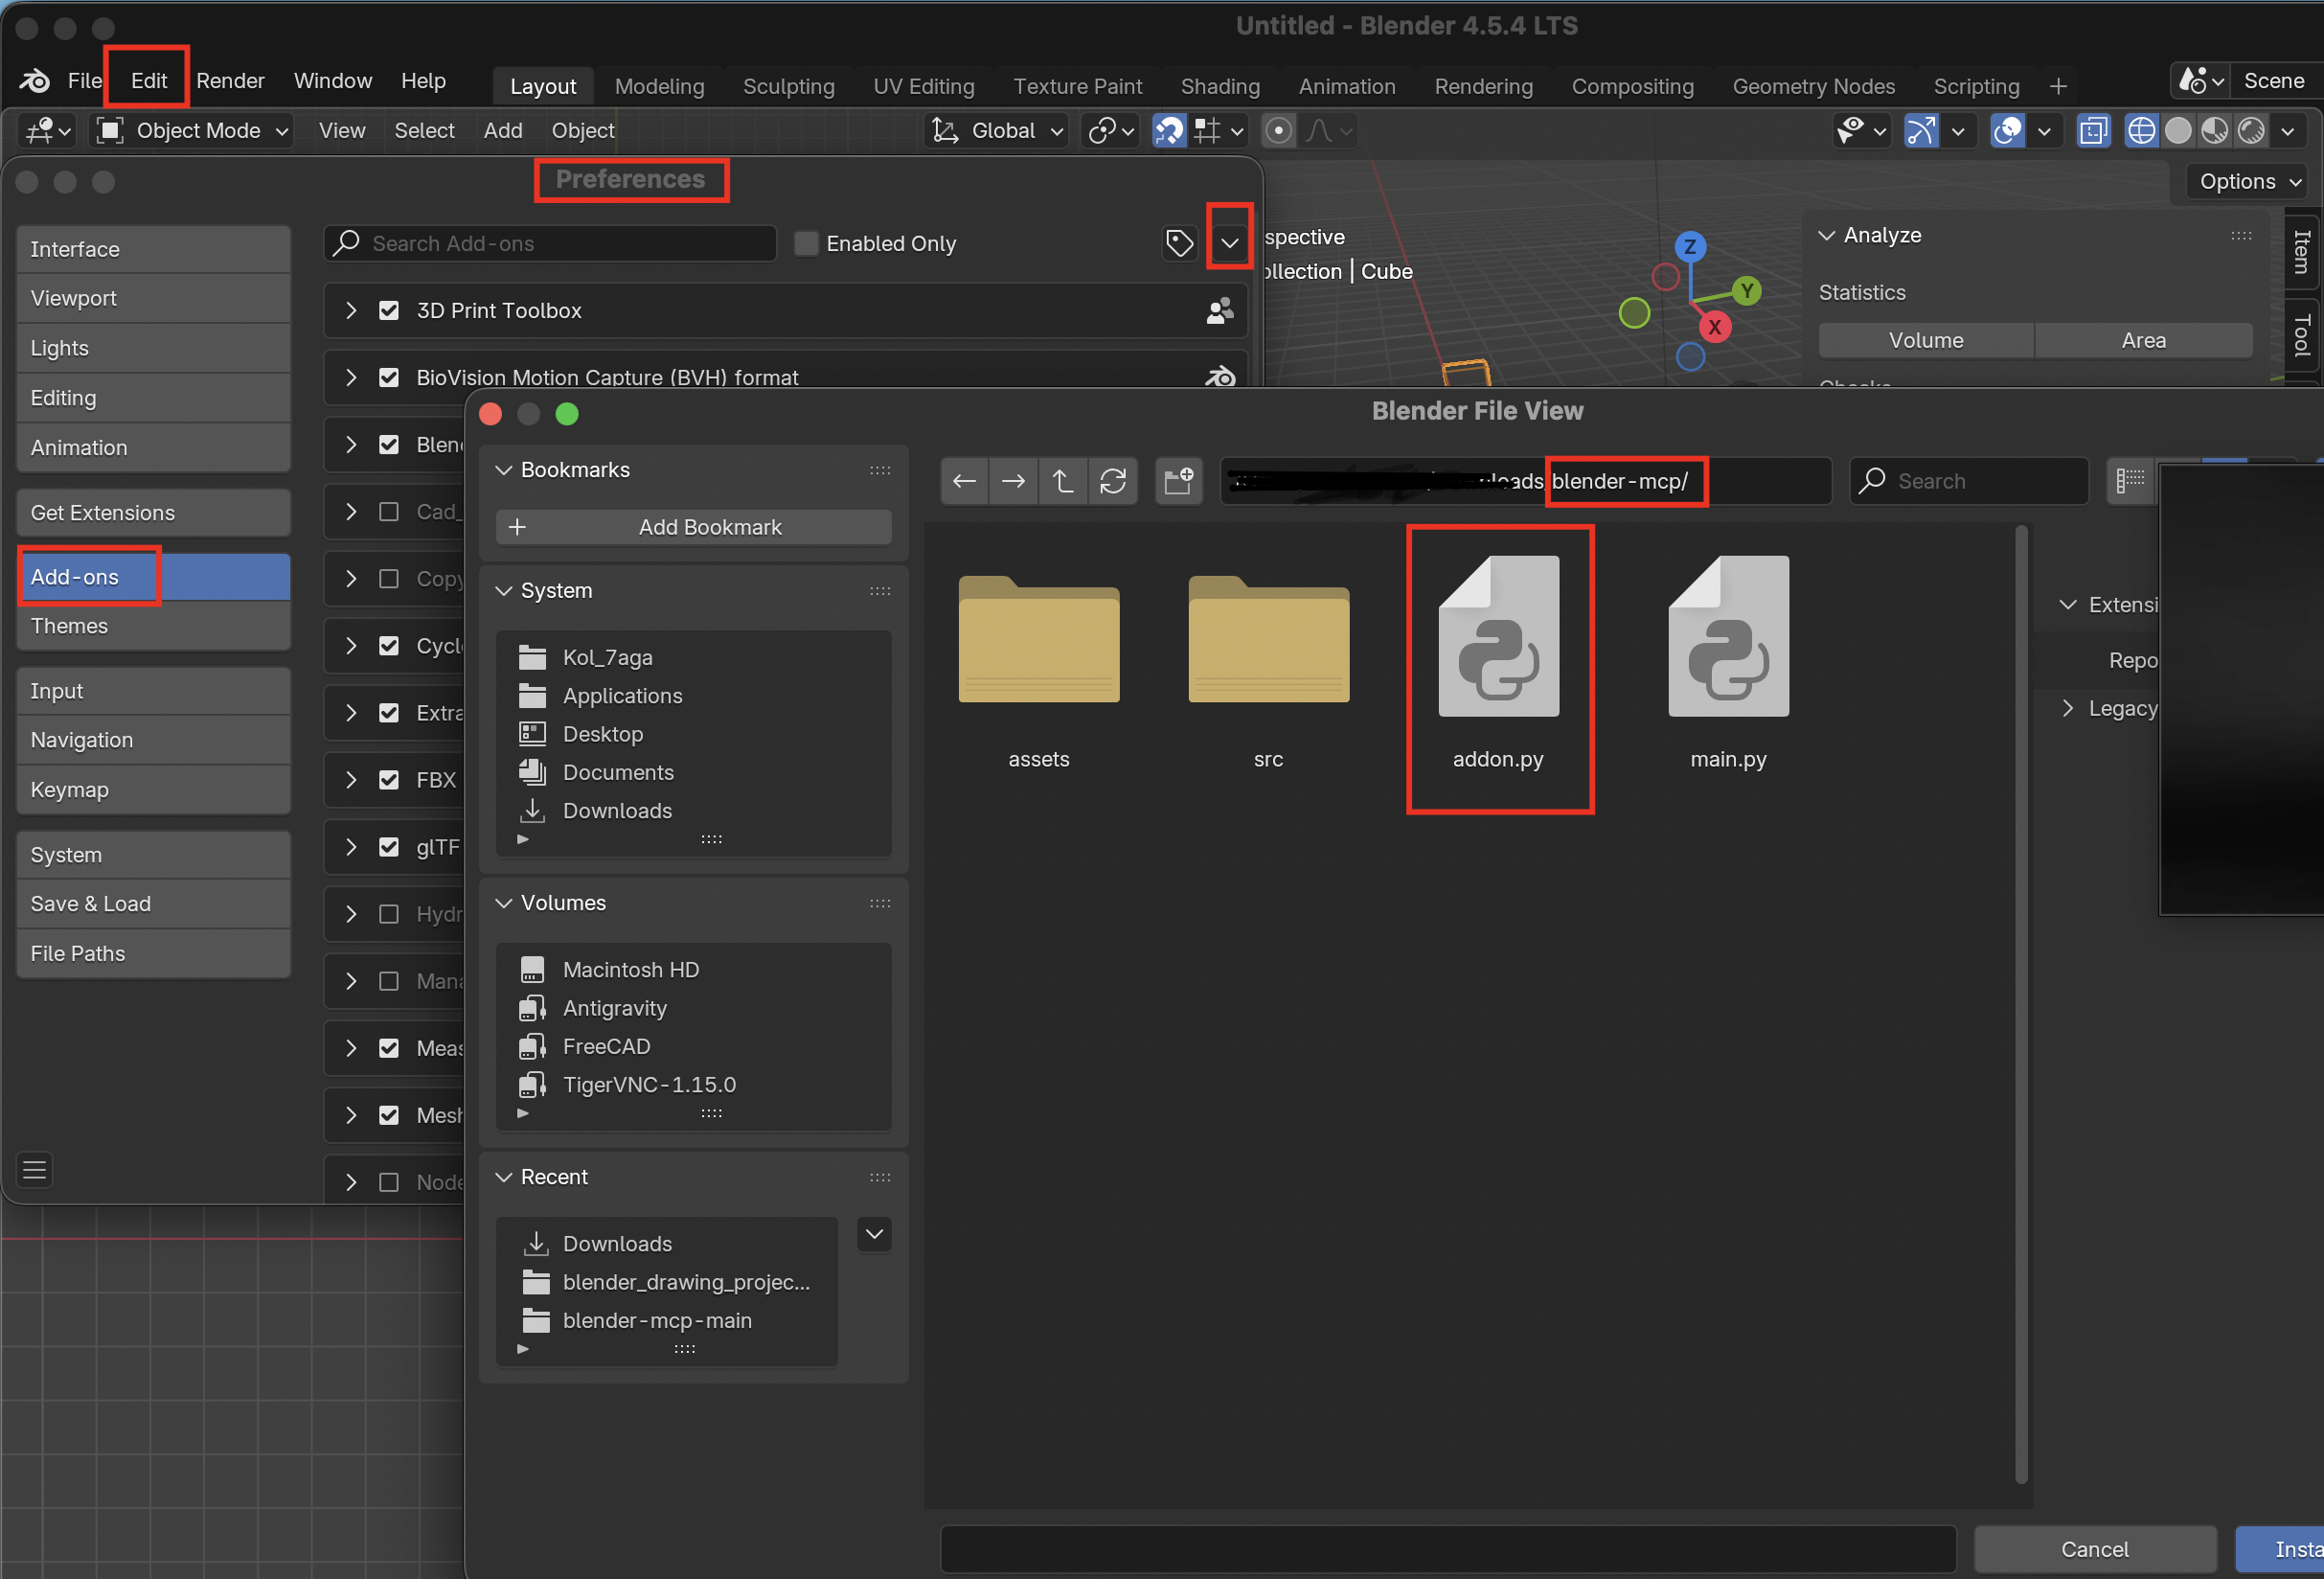Image resolution: width=2324 pixels, height=1579 pixels.
Task: Uncheck the BioVision Motion Capture add-on
Action: click(x=389, y=378)
